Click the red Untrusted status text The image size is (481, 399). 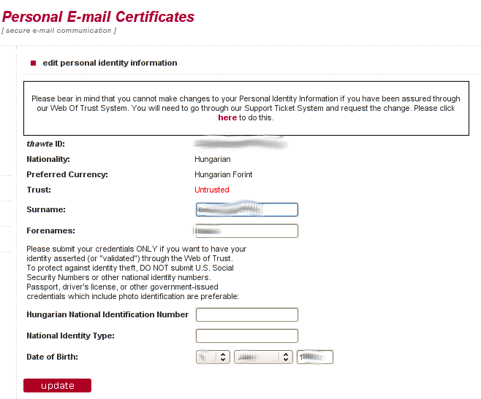(212, 190)
